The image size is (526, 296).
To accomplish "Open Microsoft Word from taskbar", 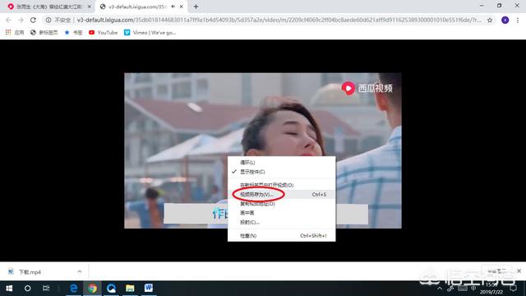I will [x=149, y=289].
